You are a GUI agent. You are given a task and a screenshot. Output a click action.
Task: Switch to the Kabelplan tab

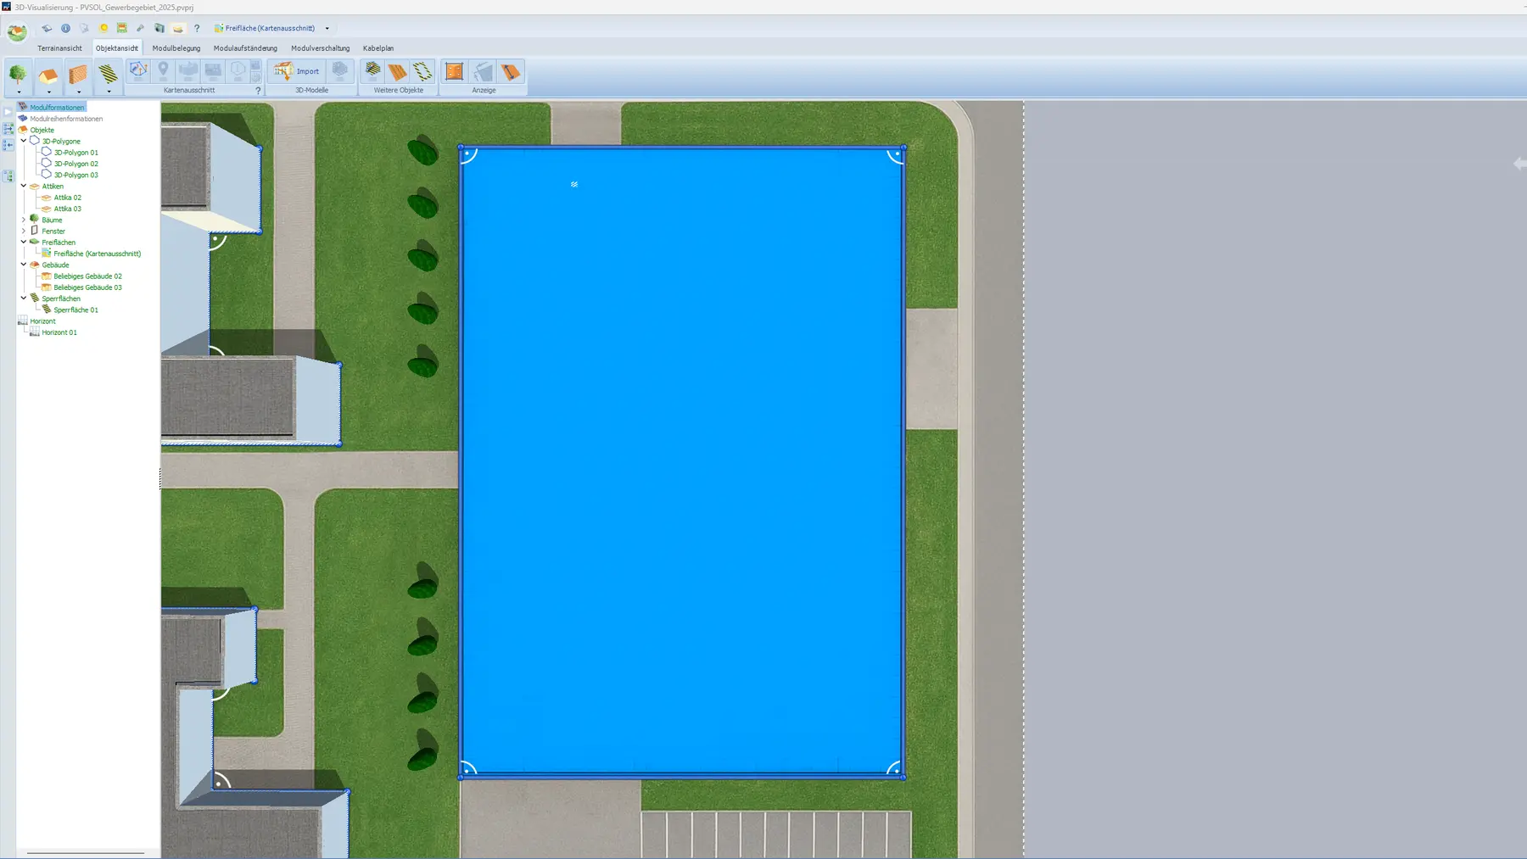tap(378, 48)
